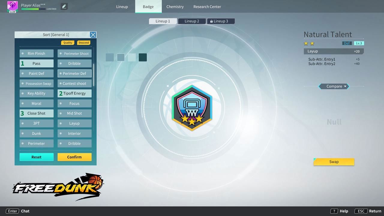
Task: Change the Descend order dropdown
Action: pyautogui.click(x=84, y=43)
